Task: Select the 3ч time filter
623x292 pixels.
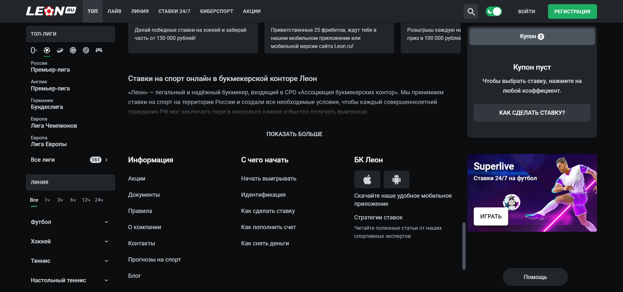Action: [60, 200]
